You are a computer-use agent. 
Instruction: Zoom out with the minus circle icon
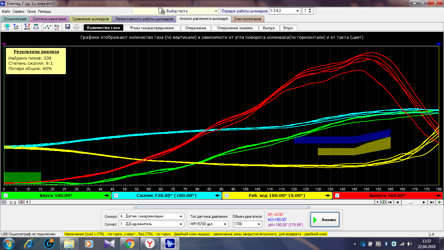[3, 202]
